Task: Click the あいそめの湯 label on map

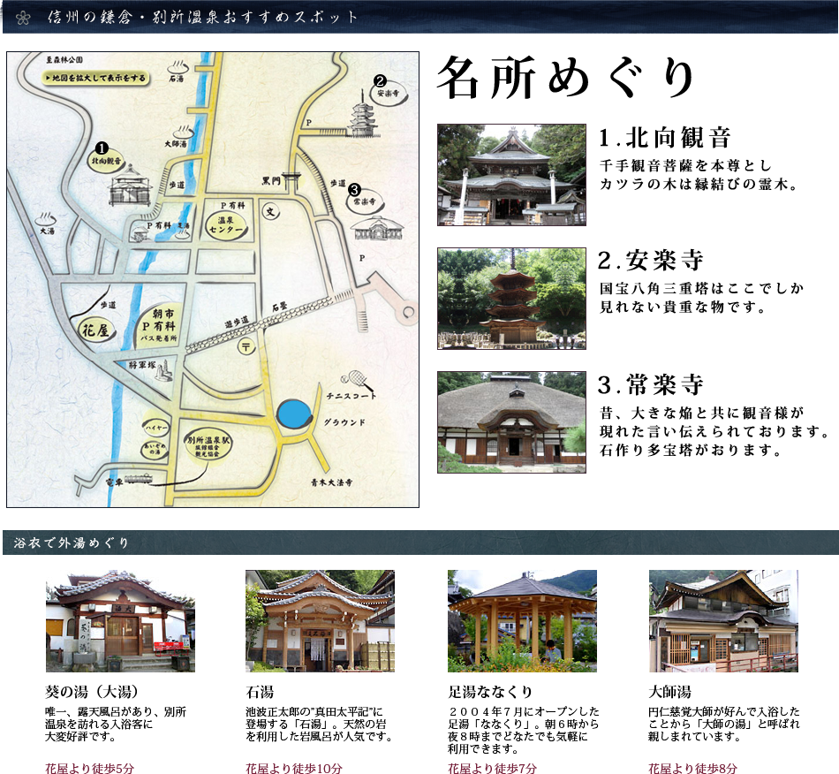Action: tap(155, 449)
